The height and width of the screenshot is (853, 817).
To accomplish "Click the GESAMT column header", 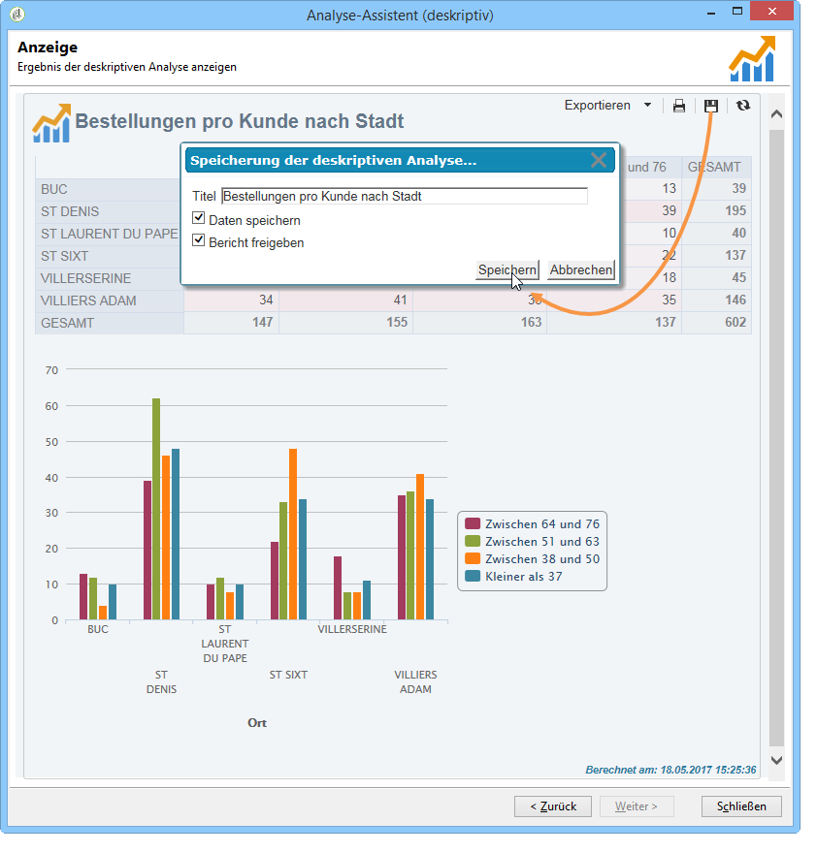I will coord(716,167).
